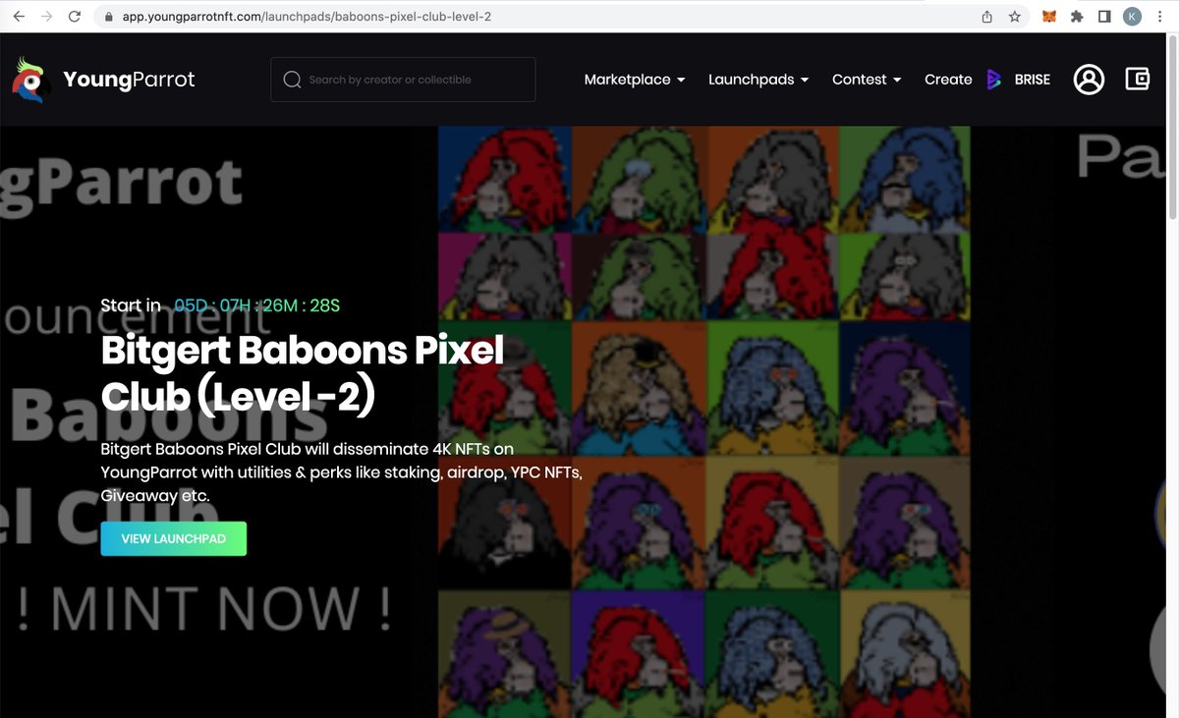Image resolution: width=1179 pixels, height=718 pixels.
Task: Open the Chrome profile avatar K
Action: [1132, 17]
